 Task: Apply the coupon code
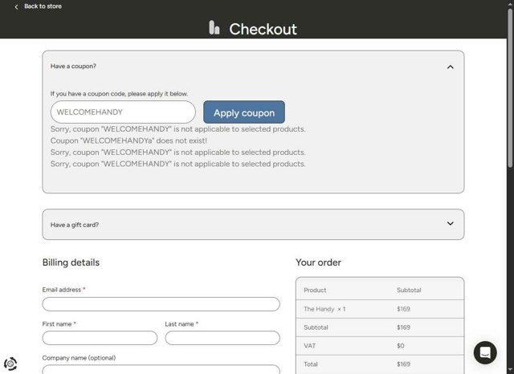point(244,112)
